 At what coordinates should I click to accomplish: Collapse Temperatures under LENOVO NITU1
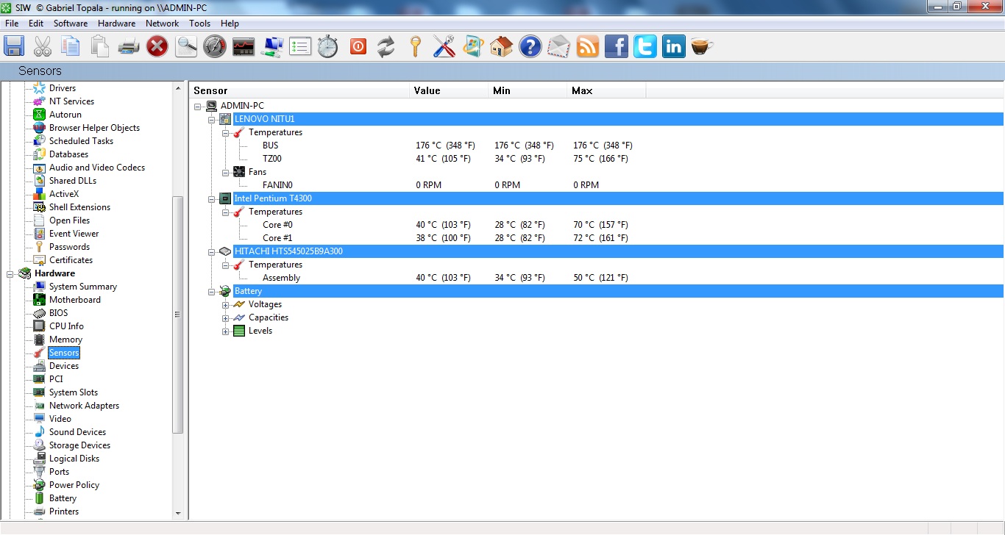click(226, 132)
